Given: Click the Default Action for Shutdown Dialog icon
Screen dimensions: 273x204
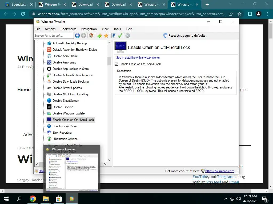Looking at the screenshot, I should point(49,50).
